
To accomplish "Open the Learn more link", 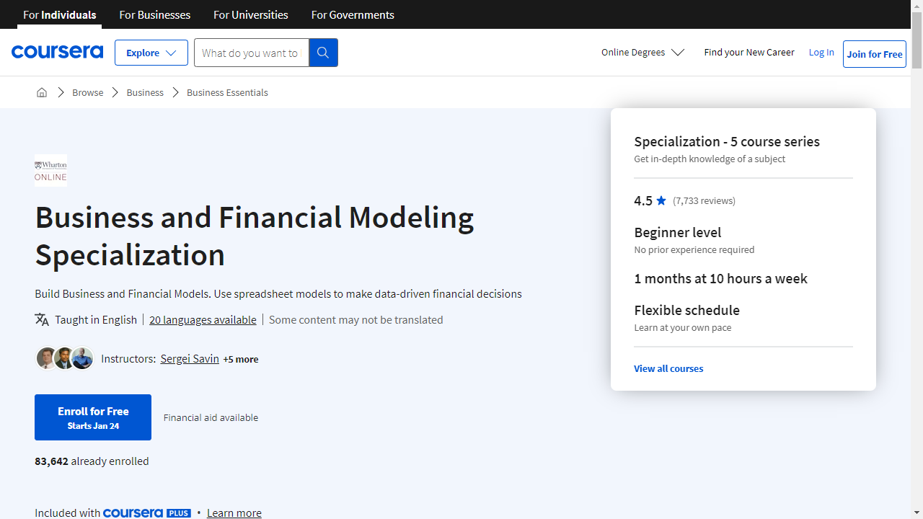I will tap(234, 513).
